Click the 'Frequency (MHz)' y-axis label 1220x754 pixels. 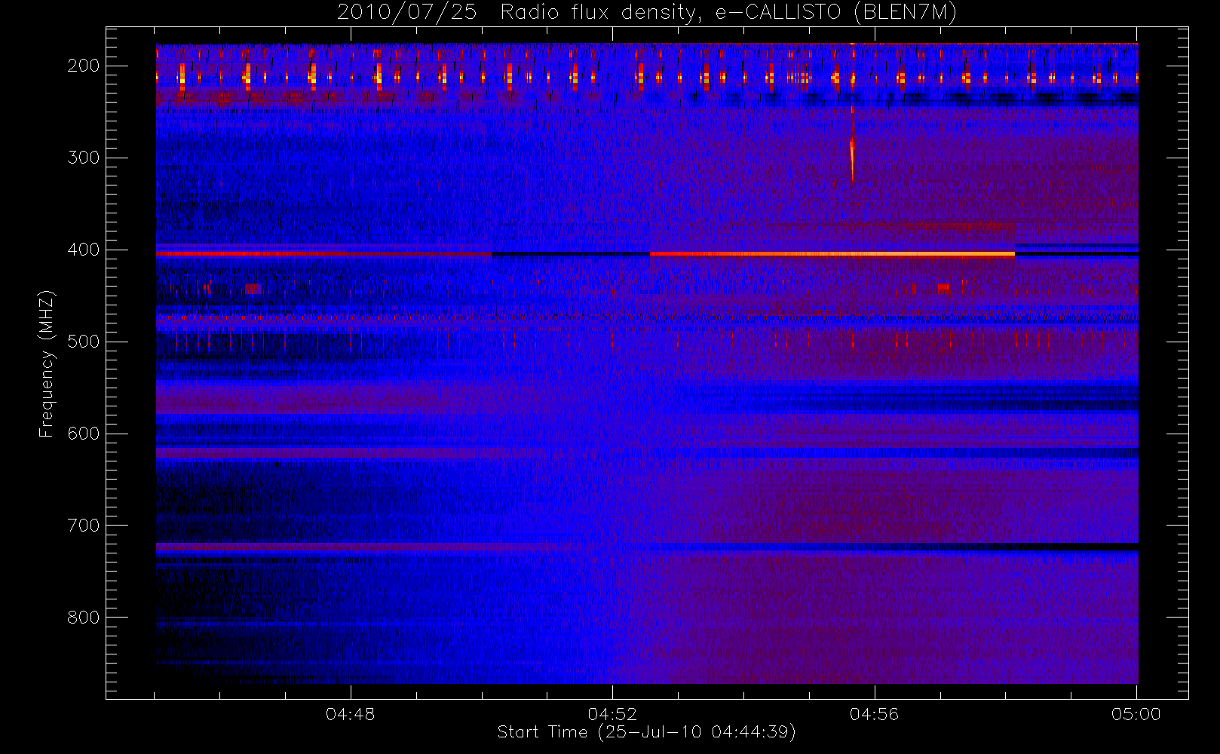[x=47, y=363]
